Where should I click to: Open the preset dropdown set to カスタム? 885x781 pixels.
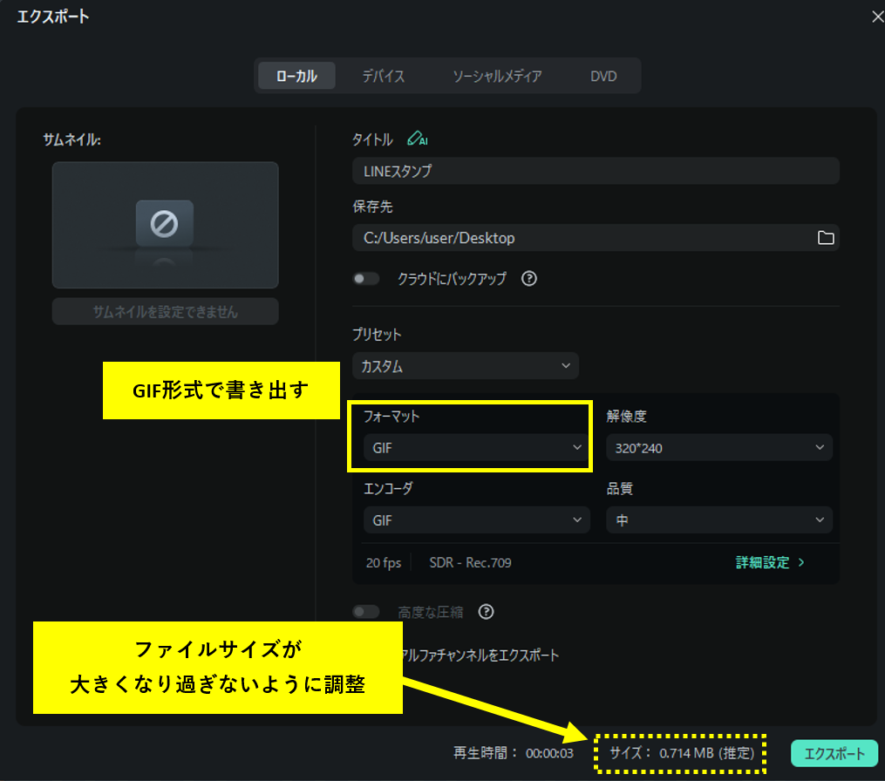(466, 366)
